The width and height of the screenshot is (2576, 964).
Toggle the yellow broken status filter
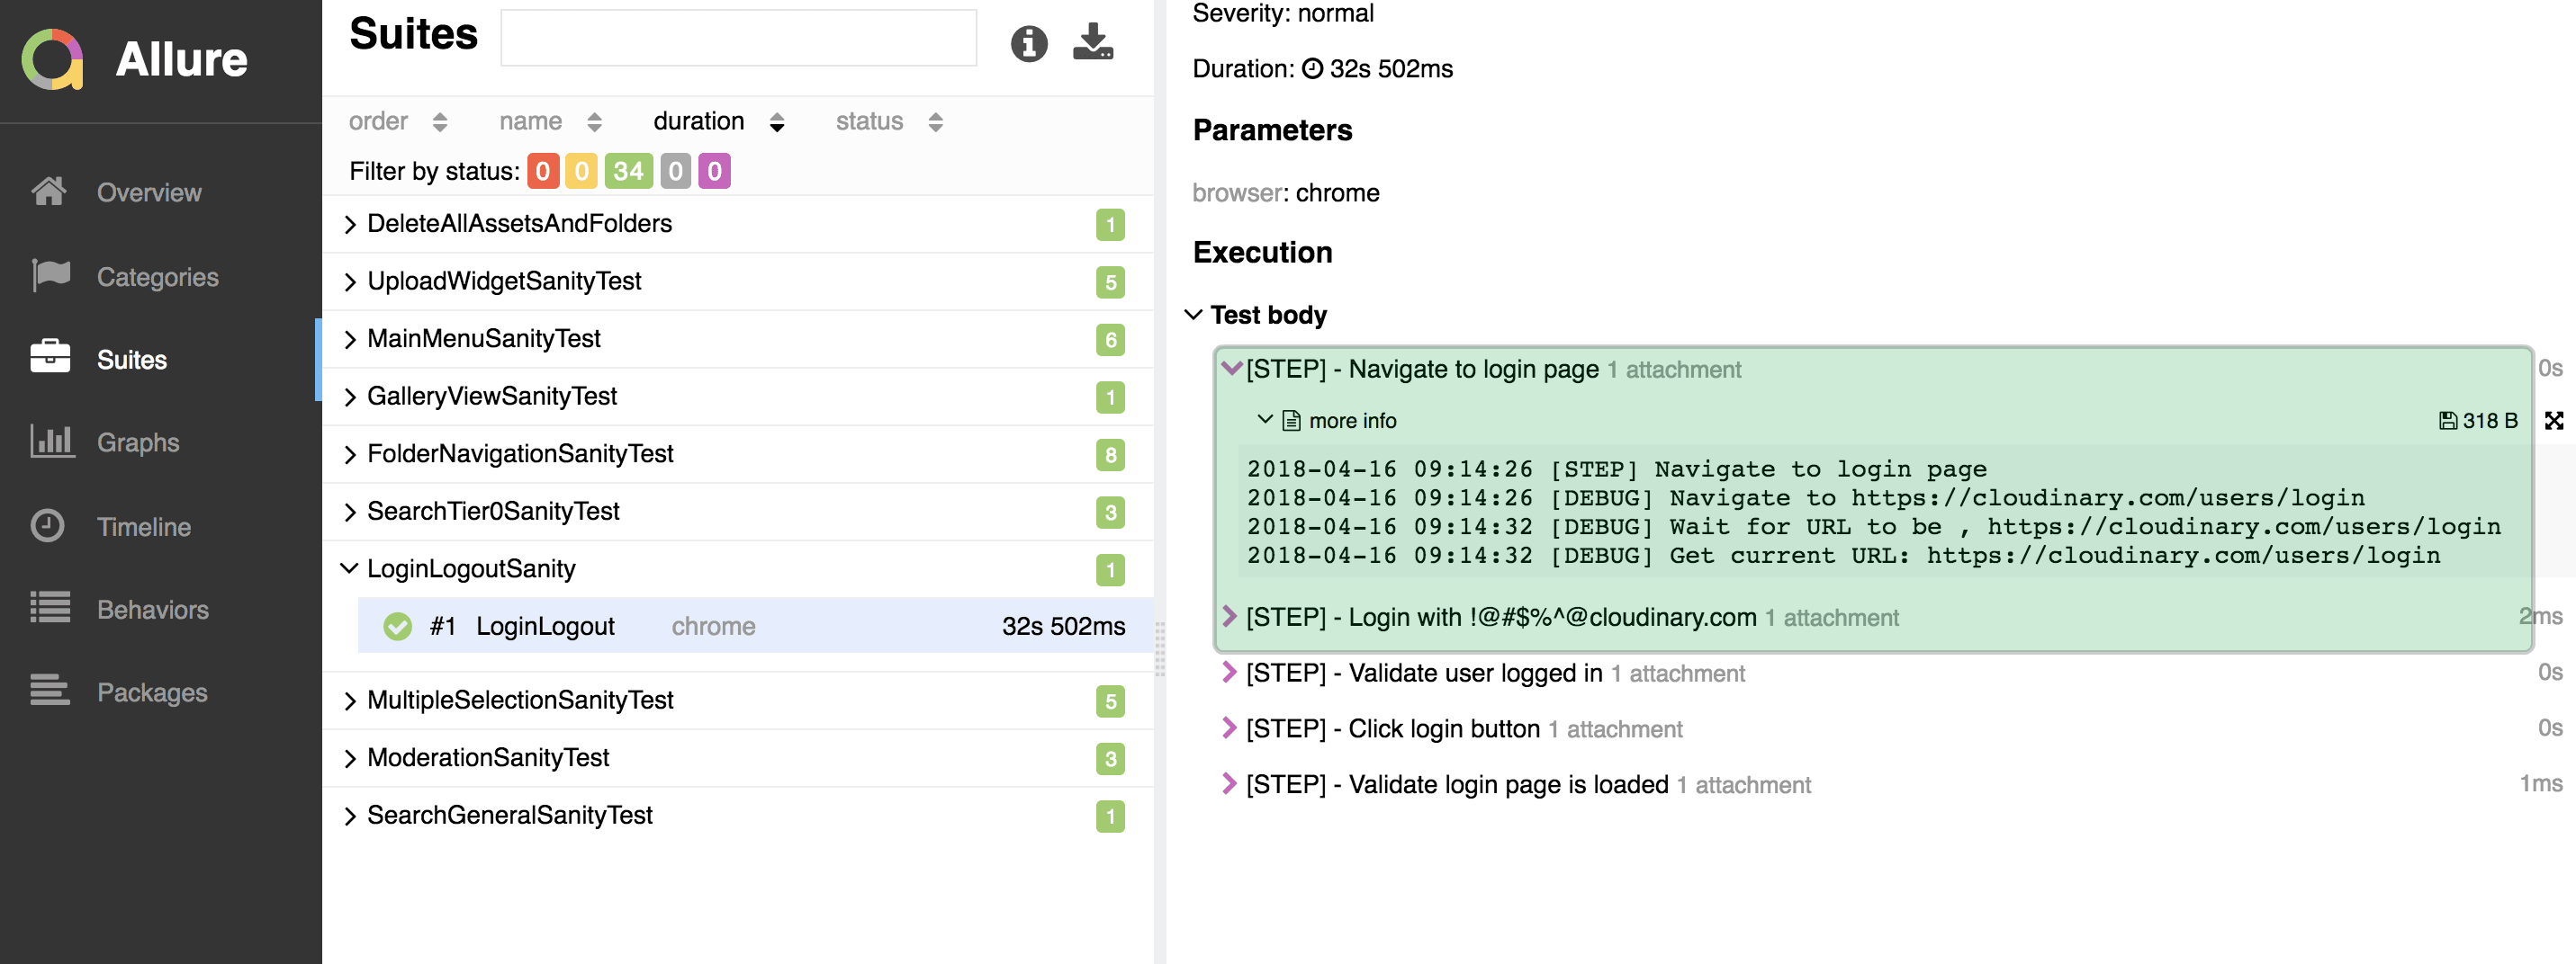click(581, 171)
